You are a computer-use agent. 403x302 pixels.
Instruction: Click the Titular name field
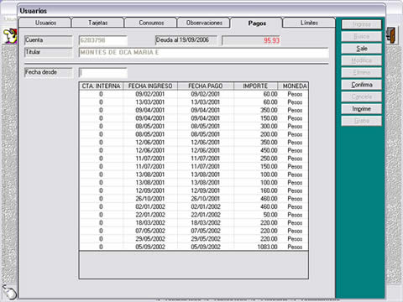(204, 53)
